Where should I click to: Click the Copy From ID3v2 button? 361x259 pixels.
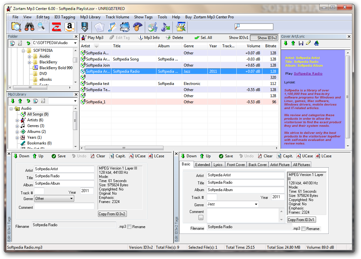pyautogui.click(x=112, y=214)
